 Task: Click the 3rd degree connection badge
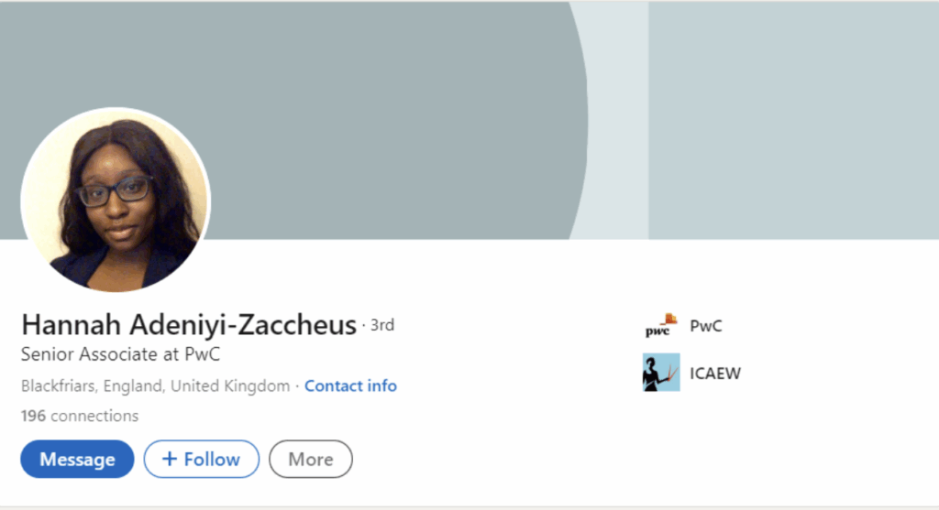[382, 325]
